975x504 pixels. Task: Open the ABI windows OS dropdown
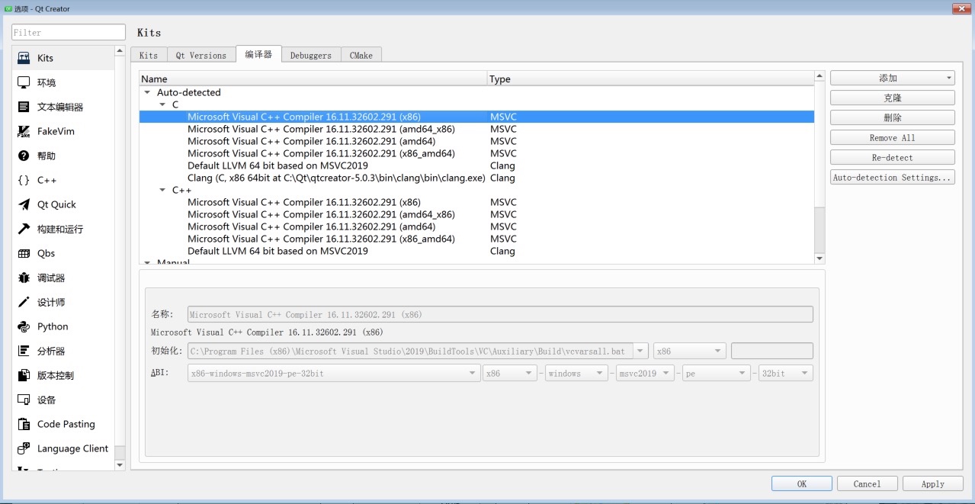tap(576, 374)
